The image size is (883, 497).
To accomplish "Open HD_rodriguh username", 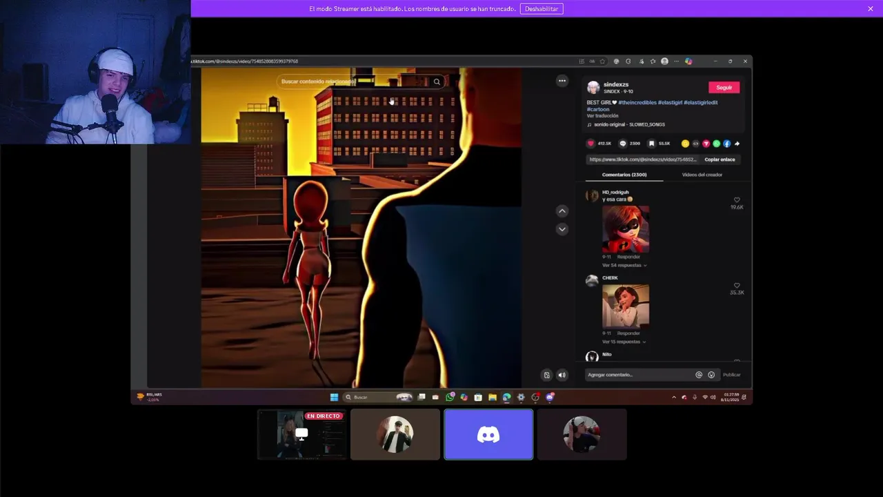I will tap(615, 192).
